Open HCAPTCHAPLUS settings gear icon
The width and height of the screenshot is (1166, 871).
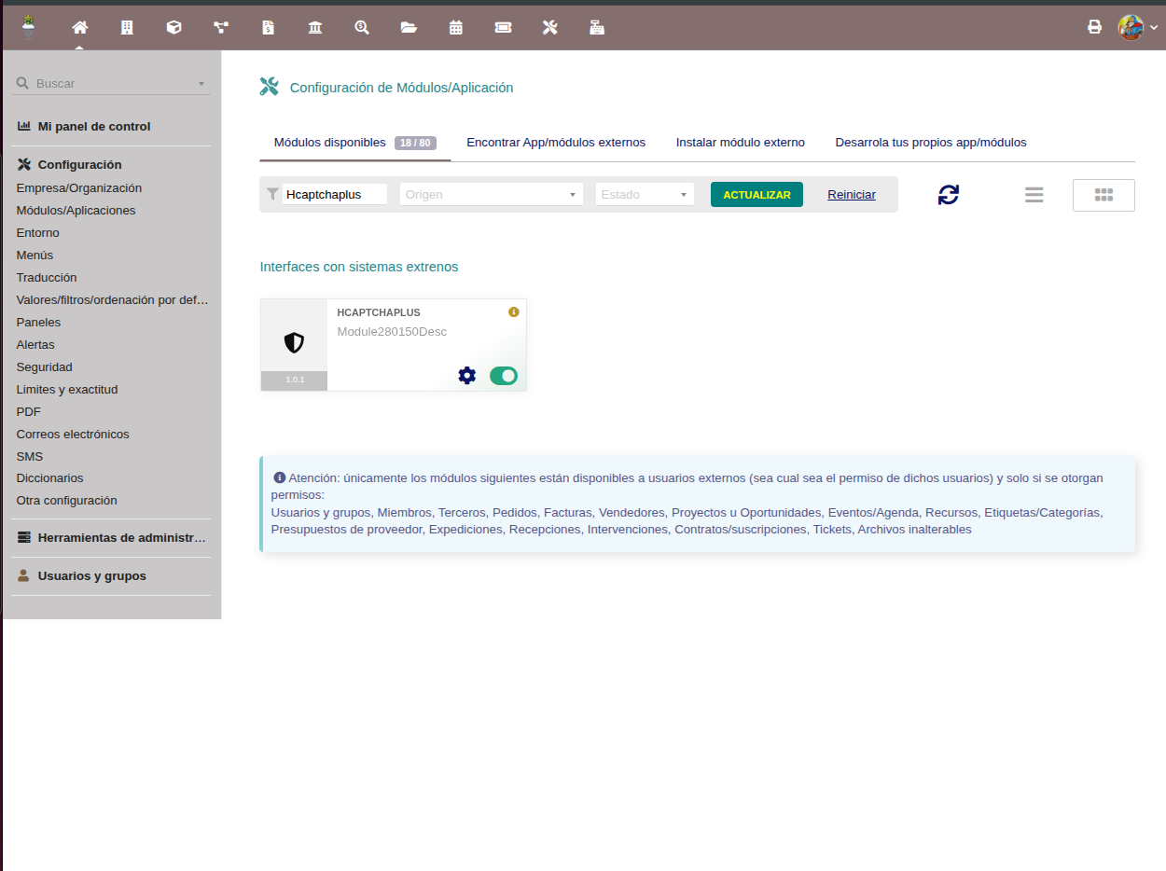(467, 375)
